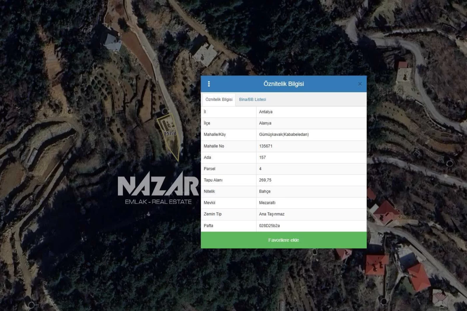Click the Antalya value cell
The image size is (467, 311).
tap(266, 112)
